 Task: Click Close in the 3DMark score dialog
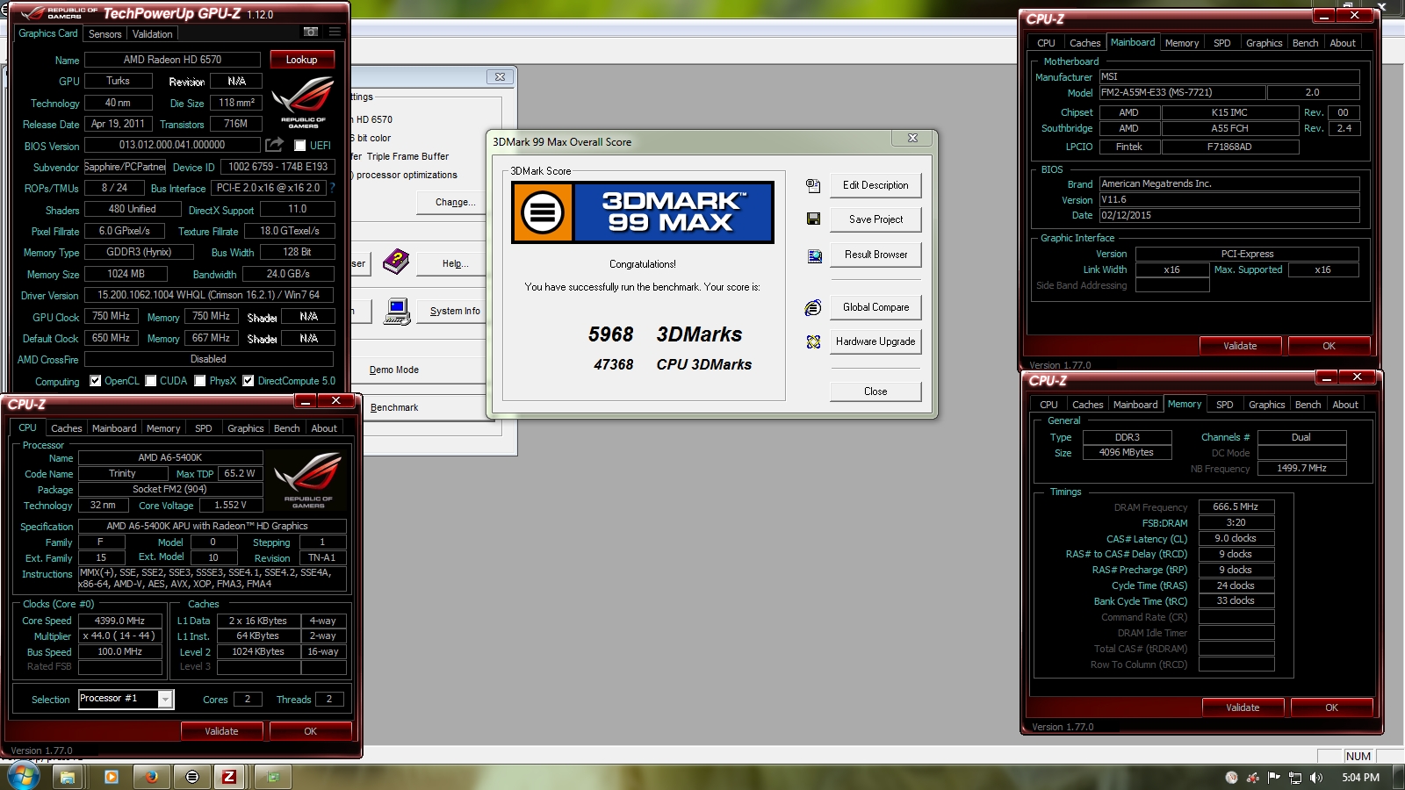tap(875, 391)
